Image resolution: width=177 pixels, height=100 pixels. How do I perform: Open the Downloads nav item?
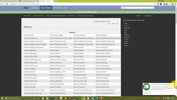tap(35, 8)
